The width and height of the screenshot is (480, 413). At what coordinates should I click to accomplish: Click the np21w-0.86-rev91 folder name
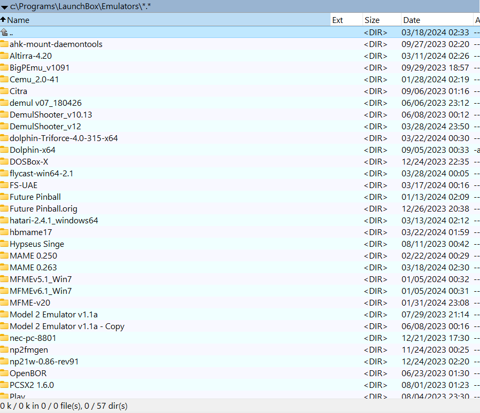(x=44, y=362)
